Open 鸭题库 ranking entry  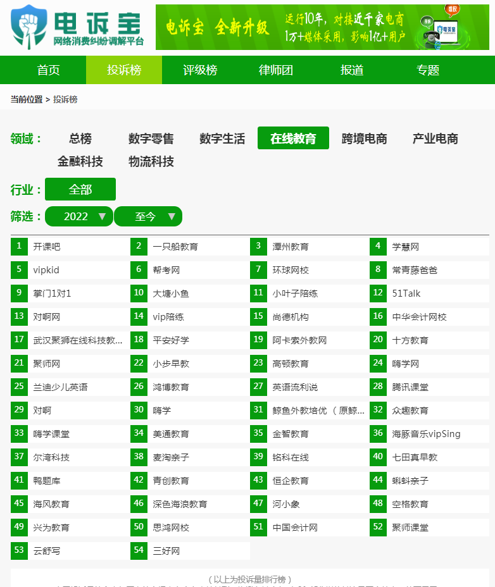70,481
